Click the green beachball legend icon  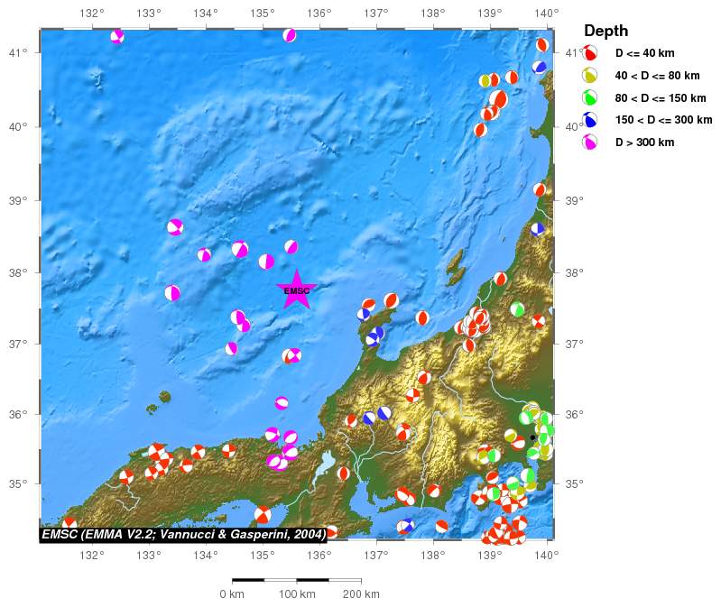590,97
